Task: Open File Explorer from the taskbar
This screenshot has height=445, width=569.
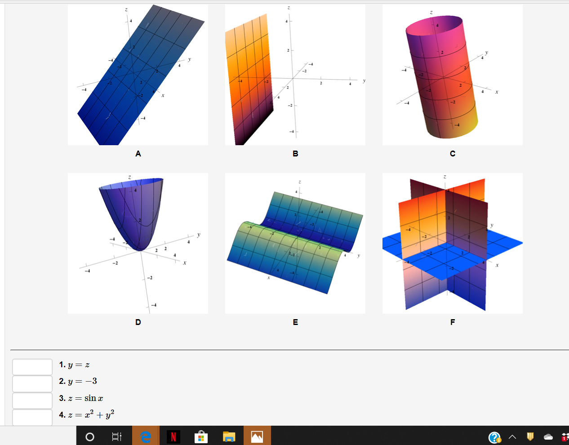Action: [x=229, y=436]
